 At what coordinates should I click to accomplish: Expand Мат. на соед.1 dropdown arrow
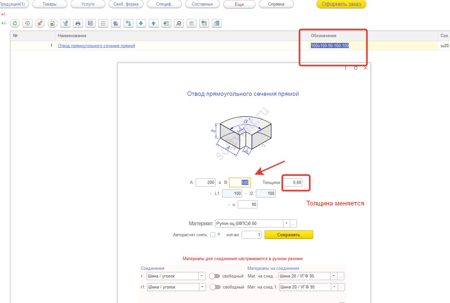(334, 287)
